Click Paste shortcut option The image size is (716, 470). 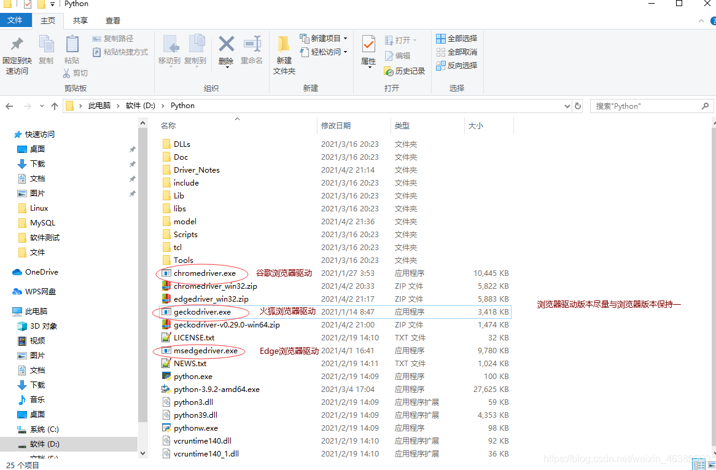pos(120,52)
